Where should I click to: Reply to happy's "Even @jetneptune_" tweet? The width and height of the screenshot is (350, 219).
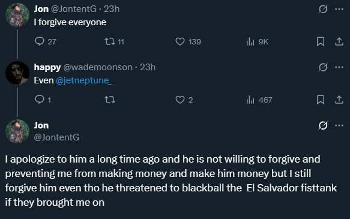point(40,100)
